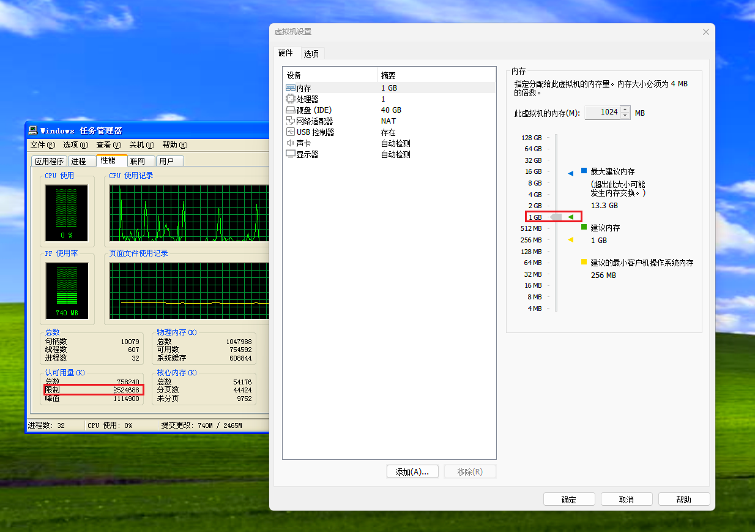Click the 帮助 button in settings dialog
Screen dimensions: 755x532
click(684, 500)
